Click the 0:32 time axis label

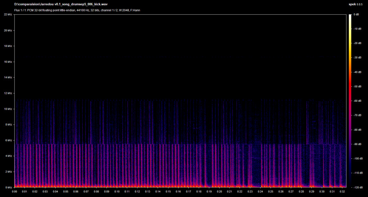342,192
